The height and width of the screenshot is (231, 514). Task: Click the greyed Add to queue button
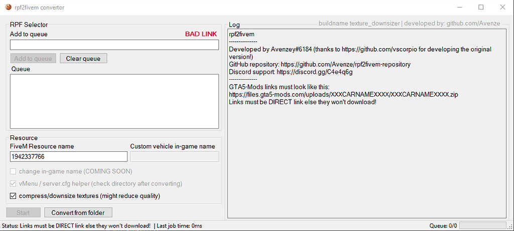click(x=33, y=59)
